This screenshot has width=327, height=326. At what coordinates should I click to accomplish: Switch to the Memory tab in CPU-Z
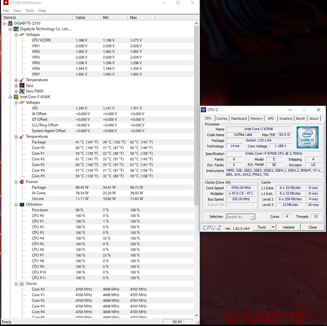point(256,118)
